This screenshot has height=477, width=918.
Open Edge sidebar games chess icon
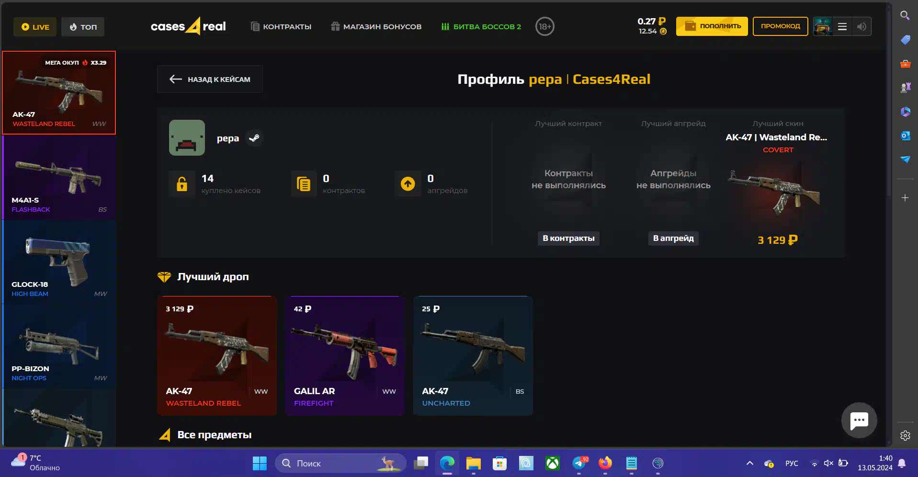tap(905, 87)
